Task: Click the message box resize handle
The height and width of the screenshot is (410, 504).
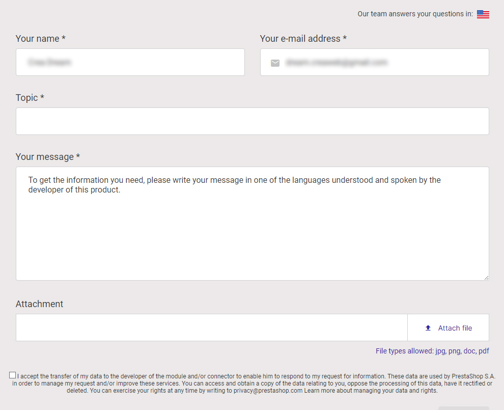Action: 486,278
